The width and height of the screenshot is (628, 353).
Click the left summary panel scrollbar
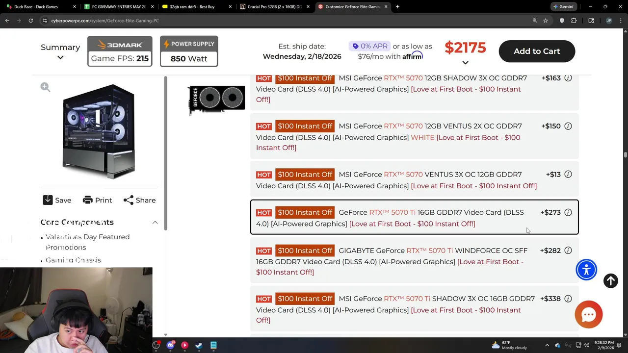(165, 153)
